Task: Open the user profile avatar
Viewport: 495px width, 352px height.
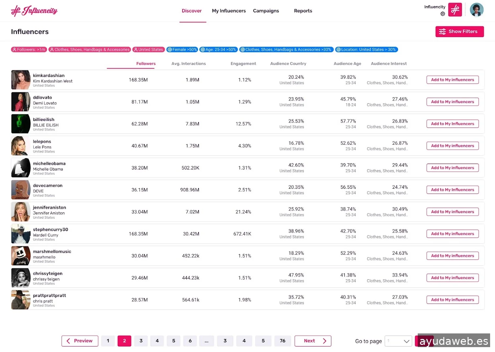Action: (476, 10)
